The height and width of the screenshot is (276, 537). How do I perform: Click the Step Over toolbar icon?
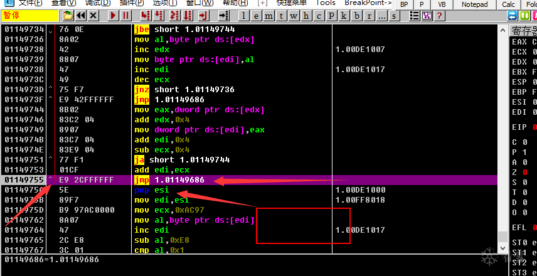158,16
